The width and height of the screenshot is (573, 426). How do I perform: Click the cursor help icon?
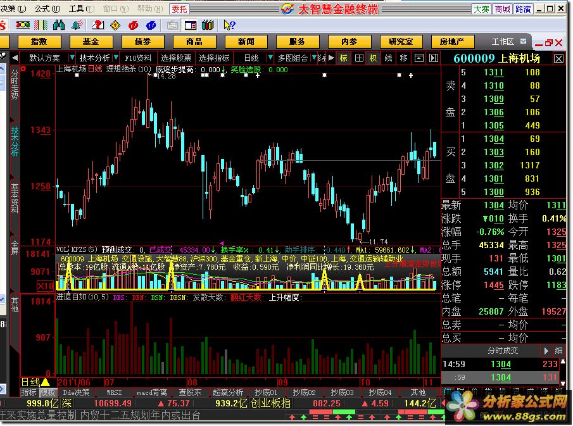(229, 25)
